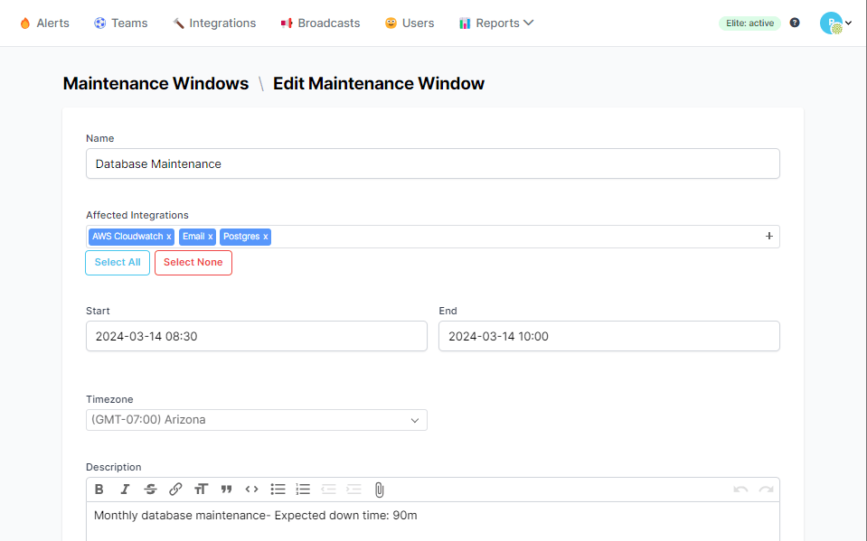Open the help icon in the top bar
Viewport: 867px width, 541px height.
[794, 23]
